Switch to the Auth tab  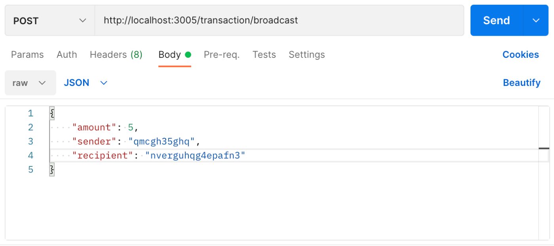pyautogui.click(x=67, y=55)
